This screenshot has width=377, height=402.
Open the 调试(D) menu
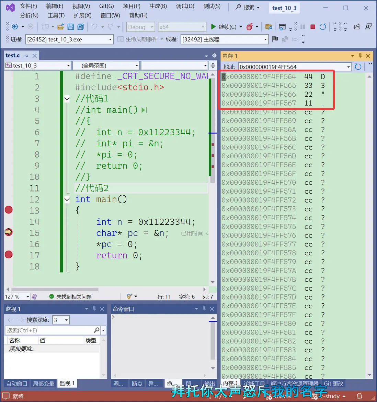185,6
